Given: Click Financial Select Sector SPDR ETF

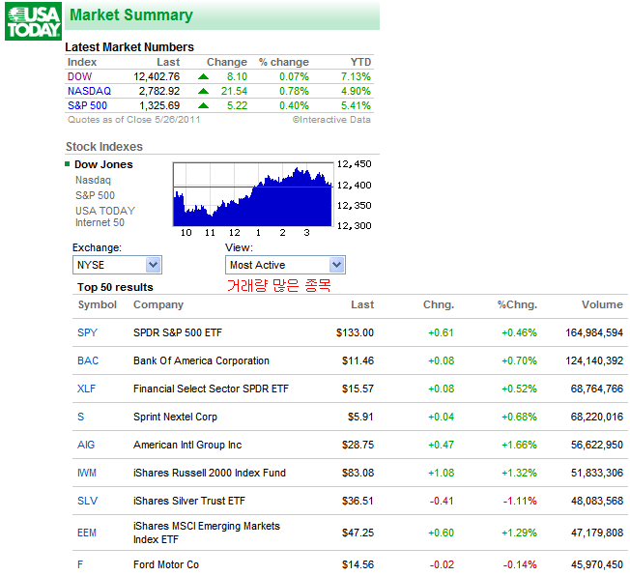Looking at the screenshot, I should point(211,389).
